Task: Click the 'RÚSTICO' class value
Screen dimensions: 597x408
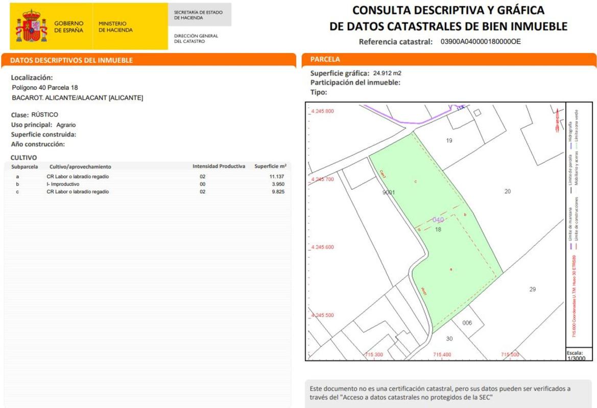Action: (x=44, y=114)
